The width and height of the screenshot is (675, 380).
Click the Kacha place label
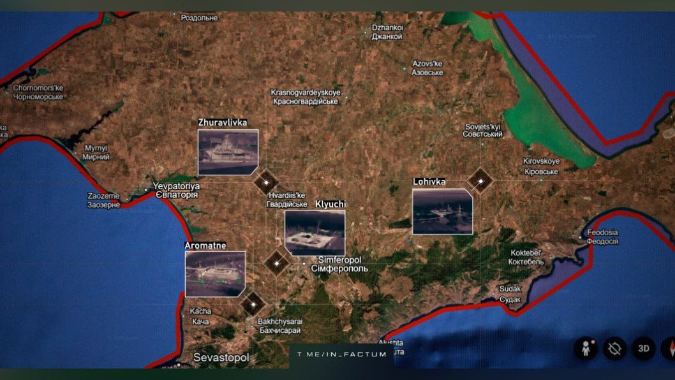coord(200,316)
